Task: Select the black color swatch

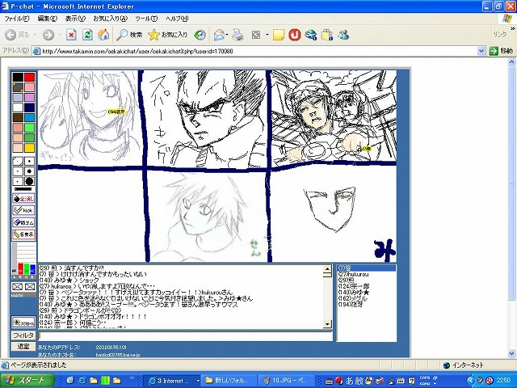Action: 18,78
